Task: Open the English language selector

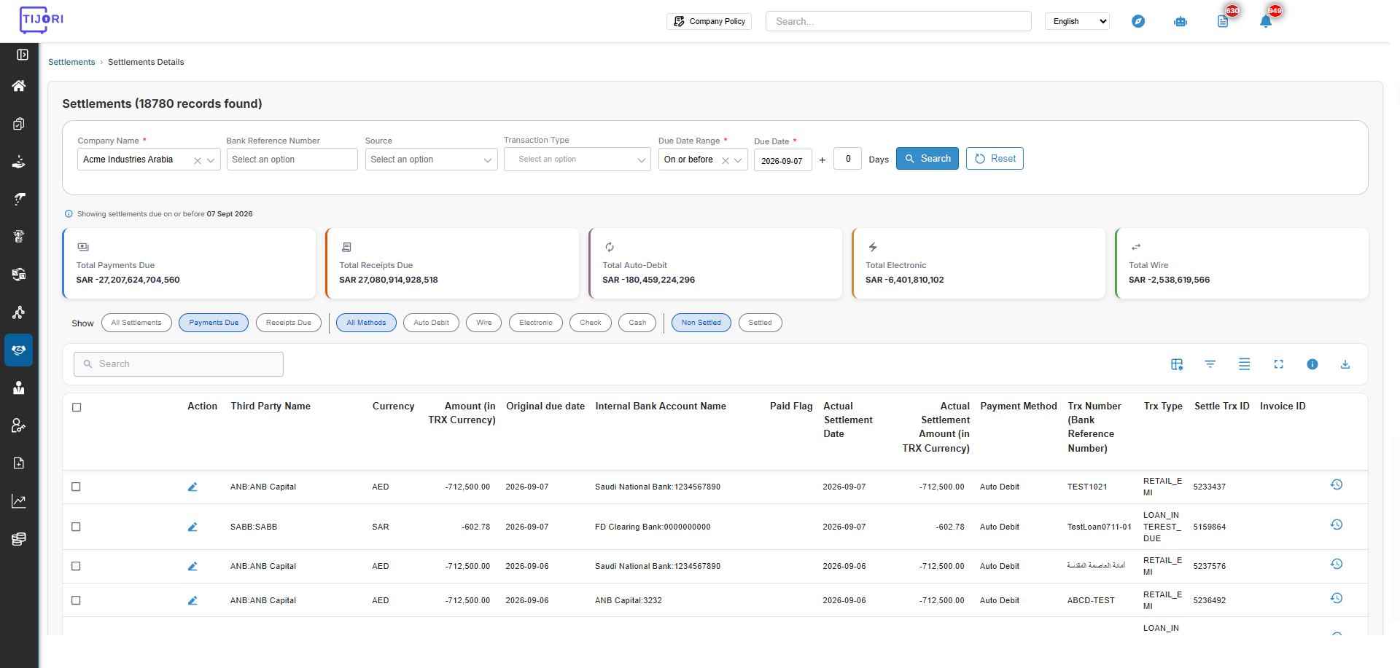Action: click(1077, 21)
